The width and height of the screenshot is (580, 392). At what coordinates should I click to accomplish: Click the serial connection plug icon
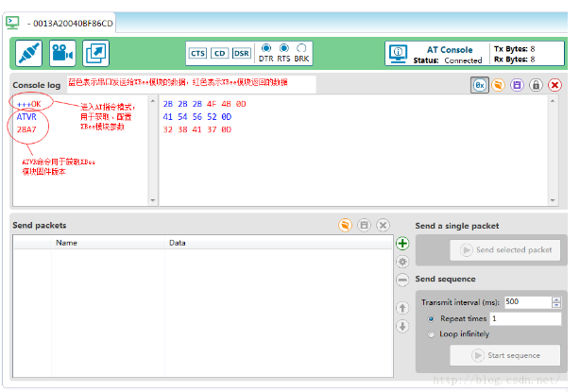[29, 53]
